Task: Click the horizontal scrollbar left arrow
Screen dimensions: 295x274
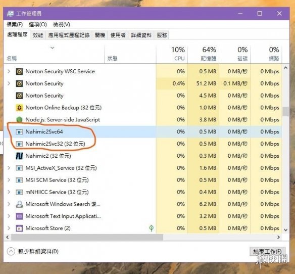Action: (8, 237)
